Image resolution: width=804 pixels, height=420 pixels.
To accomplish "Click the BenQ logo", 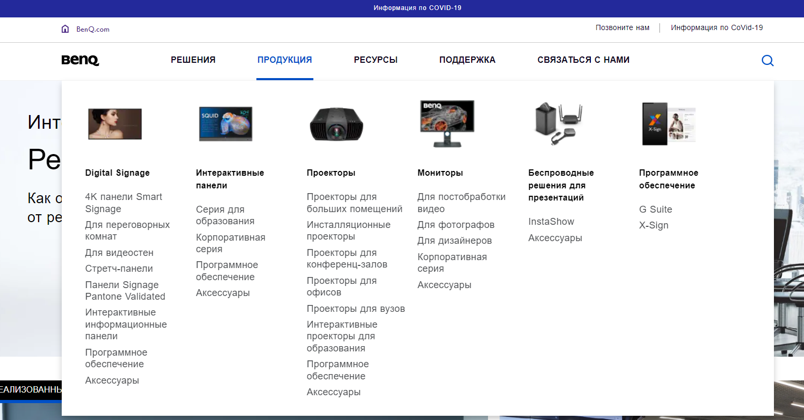I will click(x=80, y=60).
